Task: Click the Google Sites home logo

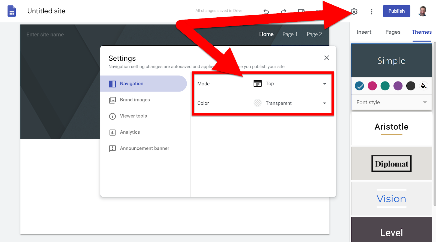Action: click(12, 11)
